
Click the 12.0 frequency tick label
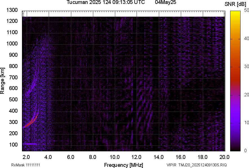click(x=136, y=157)
